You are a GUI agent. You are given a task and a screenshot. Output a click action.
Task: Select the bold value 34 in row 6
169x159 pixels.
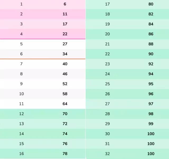(x=65, y=54)
